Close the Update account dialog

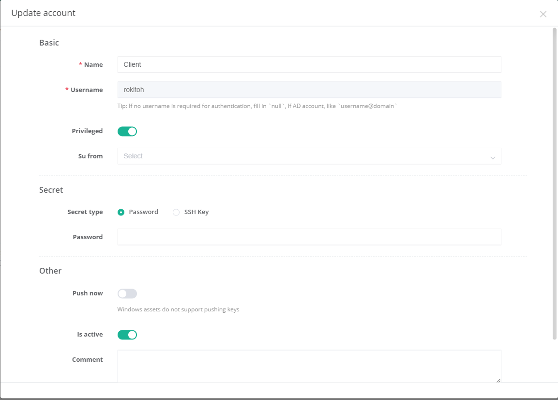tap(543, 14)
